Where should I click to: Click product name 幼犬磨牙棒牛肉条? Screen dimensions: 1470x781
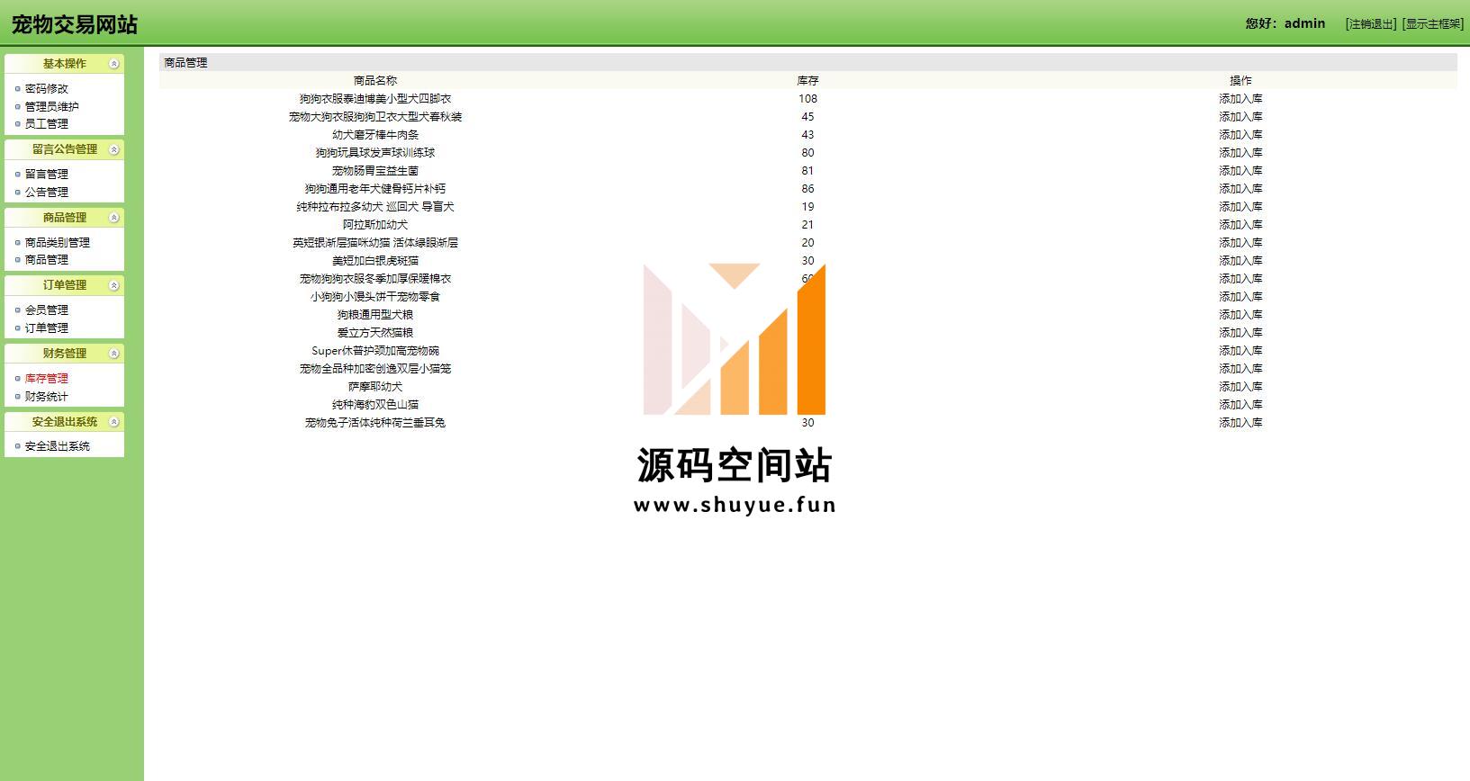click(x=375, y=135)
